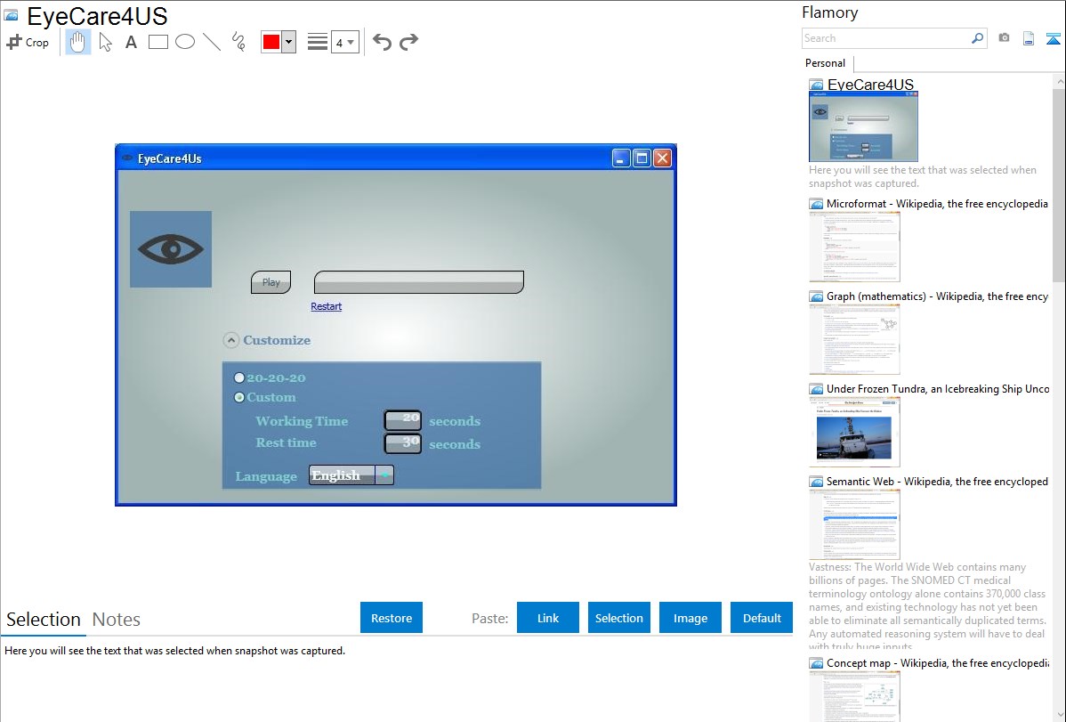Select the straight line tool
This screenshot has height=722, width=1066.
coord(212,42)
